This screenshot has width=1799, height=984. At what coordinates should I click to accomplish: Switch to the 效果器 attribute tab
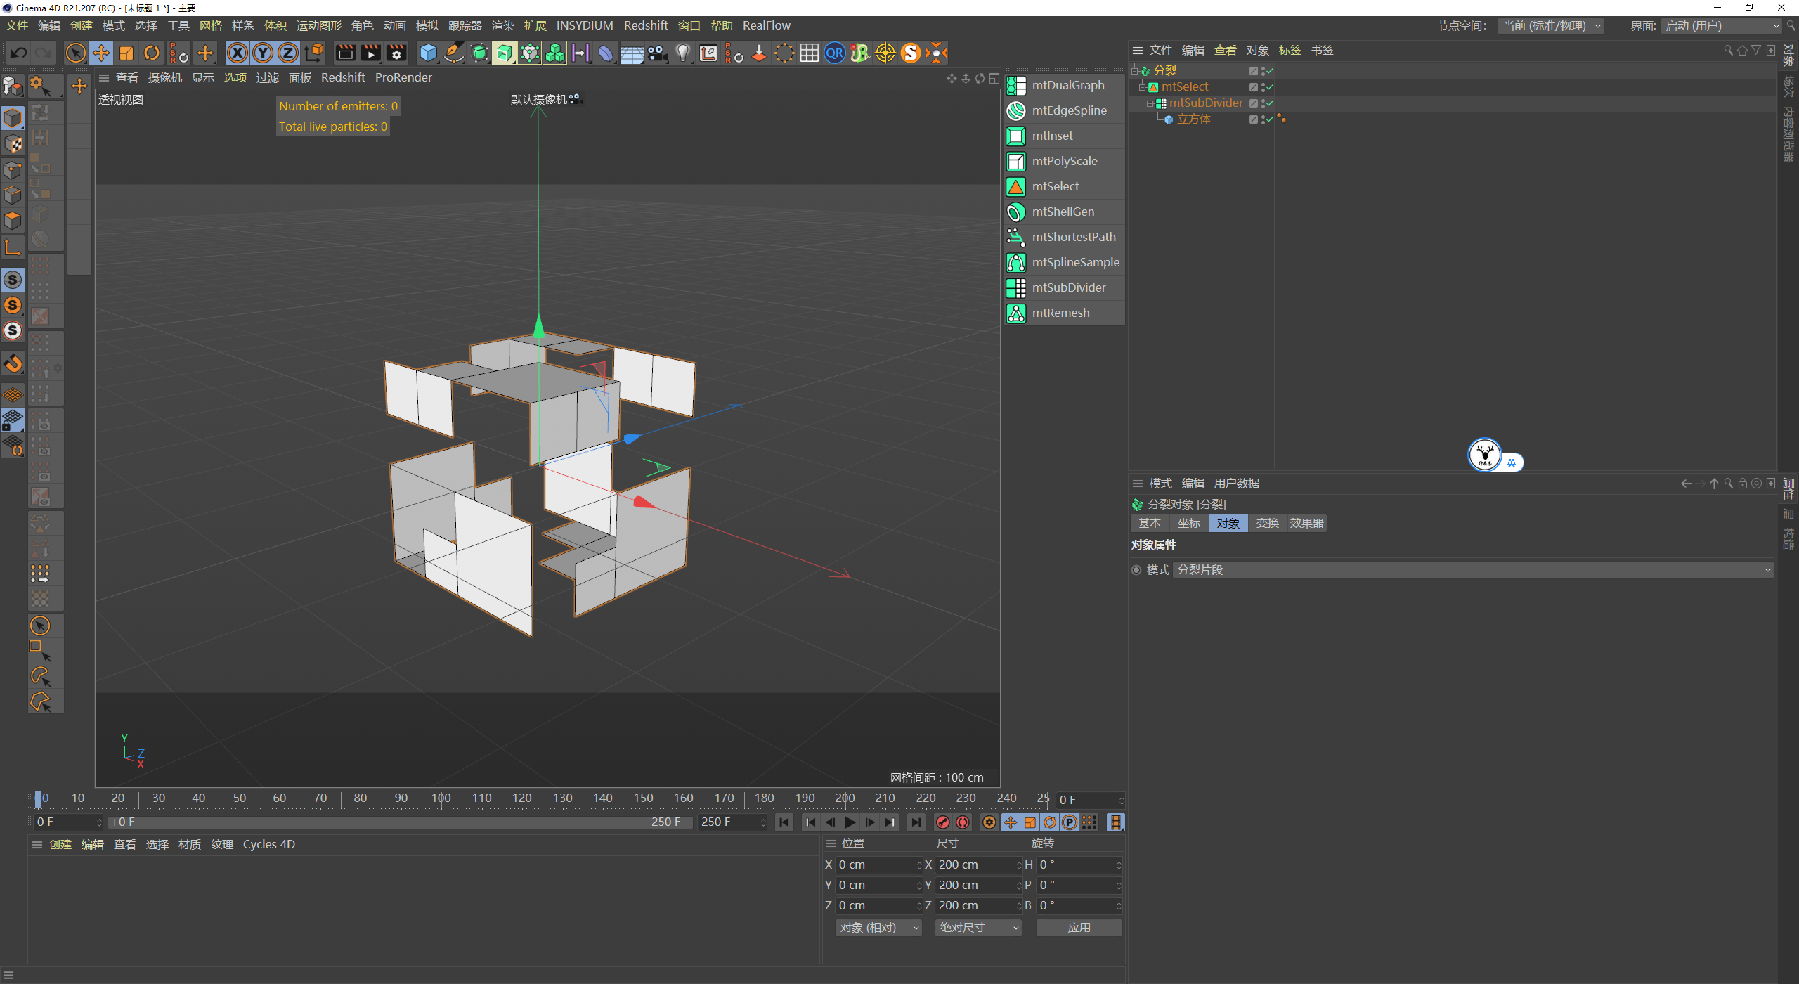[1306, 524]
